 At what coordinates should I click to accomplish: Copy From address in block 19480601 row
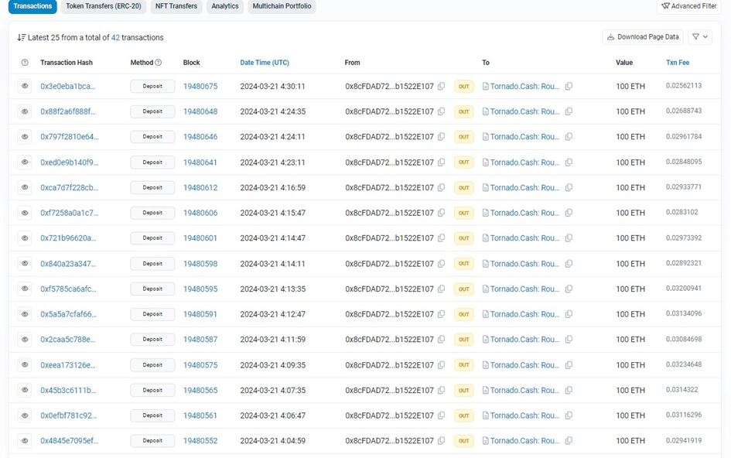click(x=441, y=238)
